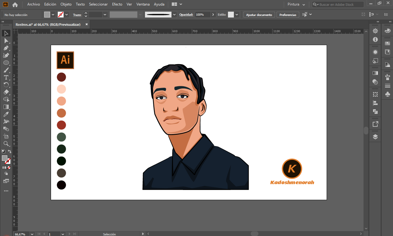Select the Eyedropper tool

pos(6,114)
